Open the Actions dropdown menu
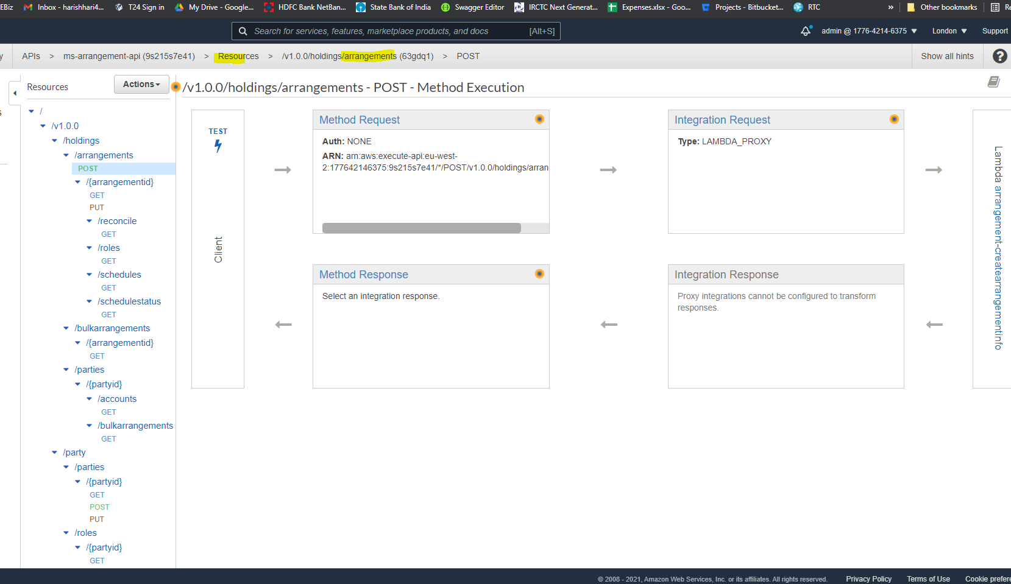The width and height of the screenshot is (1011, 584). click(141, 85)
